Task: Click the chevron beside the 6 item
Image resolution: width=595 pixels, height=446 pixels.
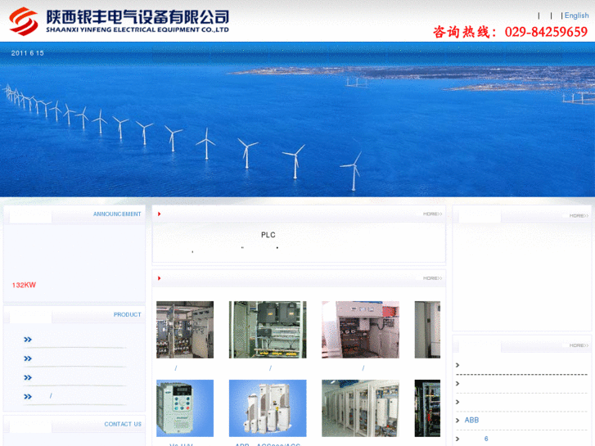Action: click(x=458, y=439)
